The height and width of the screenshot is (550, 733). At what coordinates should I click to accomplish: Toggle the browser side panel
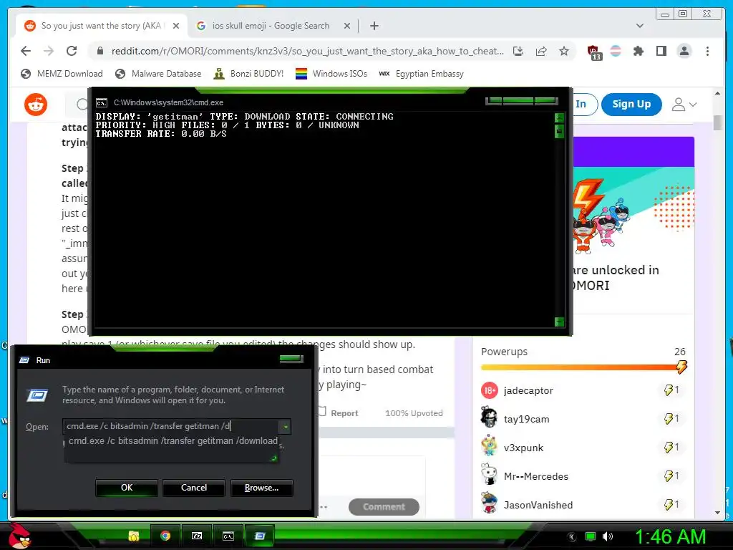[x=661, y=51]
